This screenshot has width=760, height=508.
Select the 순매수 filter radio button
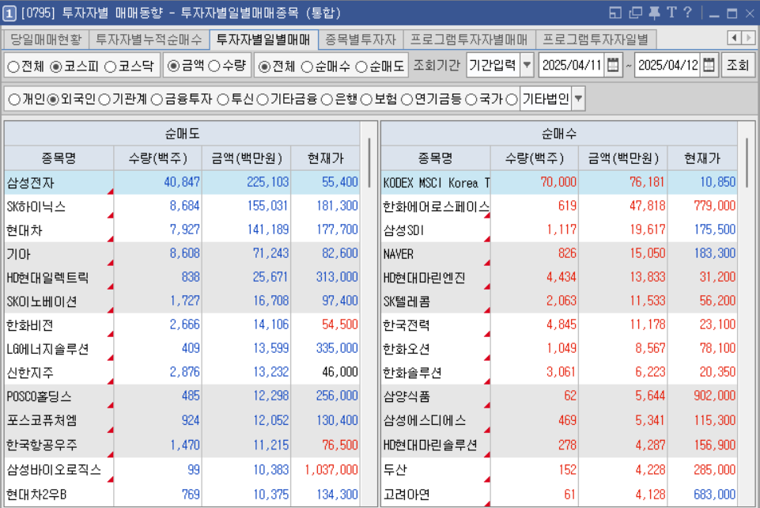[307, 66]
